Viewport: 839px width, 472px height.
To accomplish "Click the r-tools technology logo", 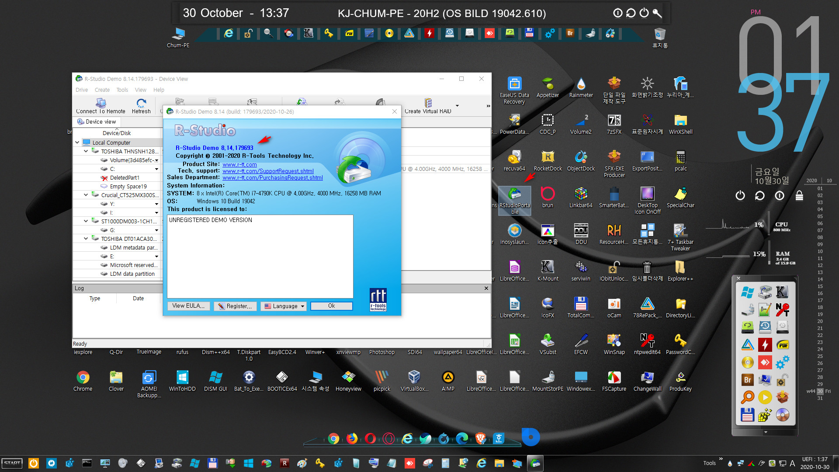I will click(378, 299).
